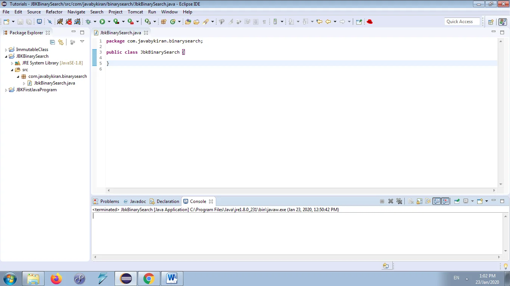
Task: Expand the JBKFirstJavaProgram project
Action: (6, 89)
